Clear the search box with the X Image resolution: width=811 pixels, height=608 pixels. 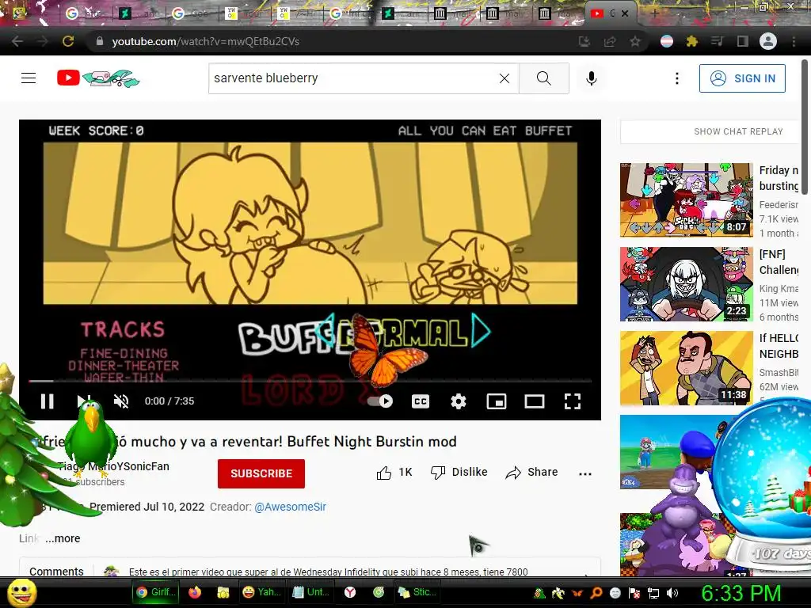coord(504,78)
